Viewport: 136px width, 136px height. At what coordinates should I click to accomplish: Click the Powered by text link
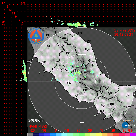tap(129, 120)
